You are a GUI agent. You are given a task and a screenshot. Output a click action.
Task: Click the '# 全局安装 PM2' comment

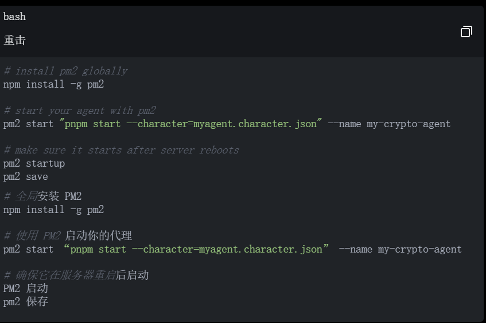[x=42, y=196]
